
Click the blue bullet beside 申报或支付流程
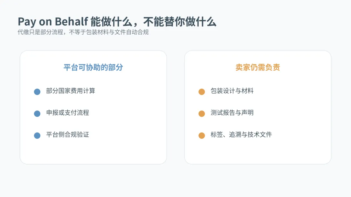pos(37,113)
